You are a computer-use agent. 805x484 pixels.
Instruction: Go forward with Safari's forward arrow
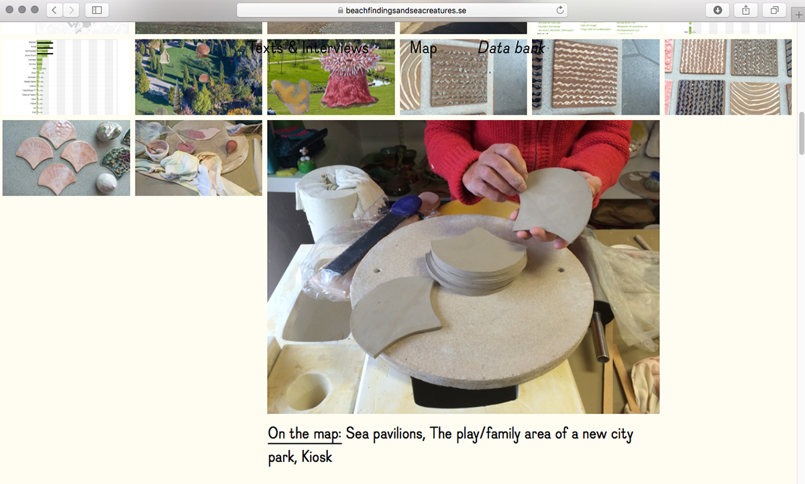pyautogui.click(x=71, y=10)
